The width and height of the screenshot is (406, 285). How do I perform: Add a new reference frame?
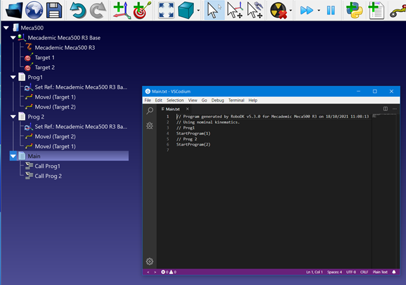pyautogui.click(x=122, y=10)
